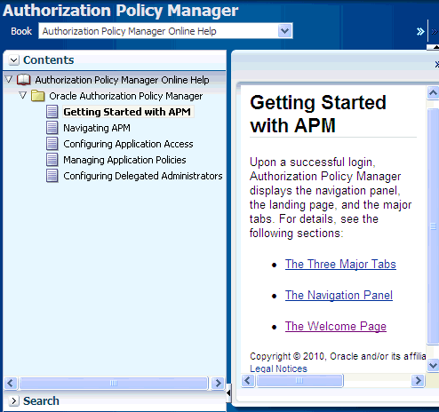Select Navigating APM topic
The width and height of the screenshot is (439, 412).
click(97, 128)
